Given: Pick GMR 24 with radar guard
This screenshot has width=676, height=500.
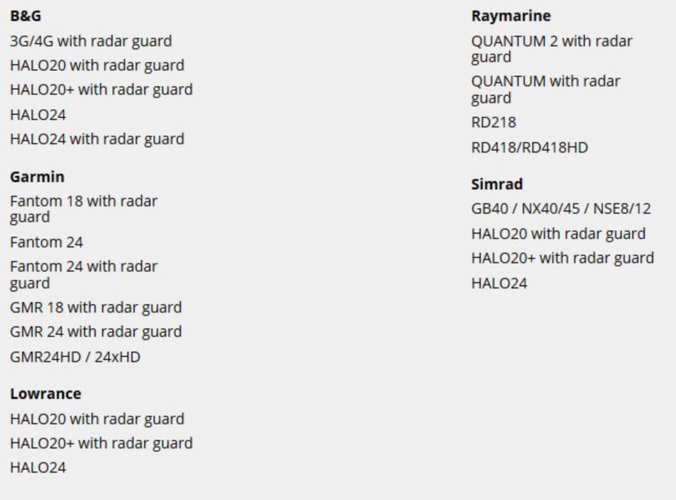Looking at the screenshot, I should click(x=96, y=332).
